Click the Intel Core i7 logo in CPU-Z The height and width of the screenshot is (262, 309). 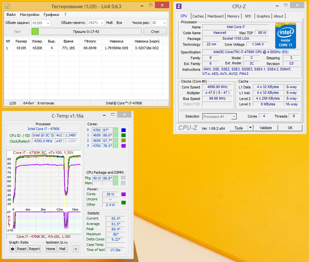pyautogui.click(x=285, y=33)
